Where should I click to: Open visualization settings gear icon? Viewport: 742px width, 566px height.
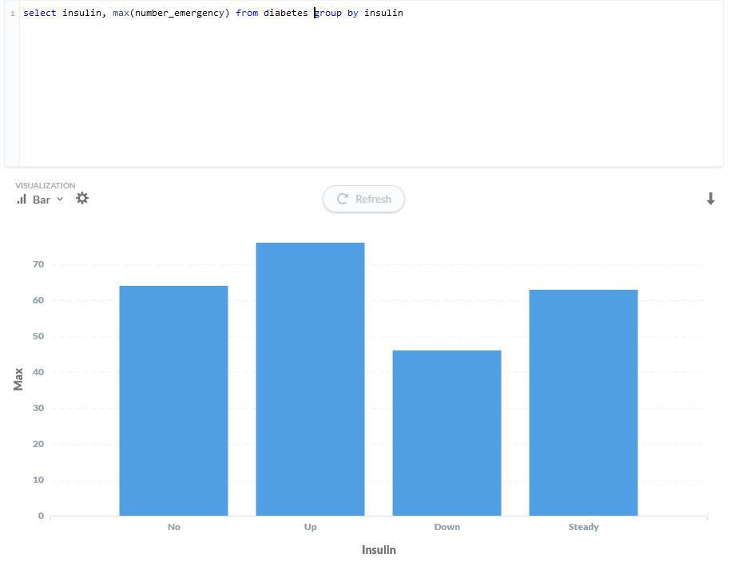pos(82,198)
